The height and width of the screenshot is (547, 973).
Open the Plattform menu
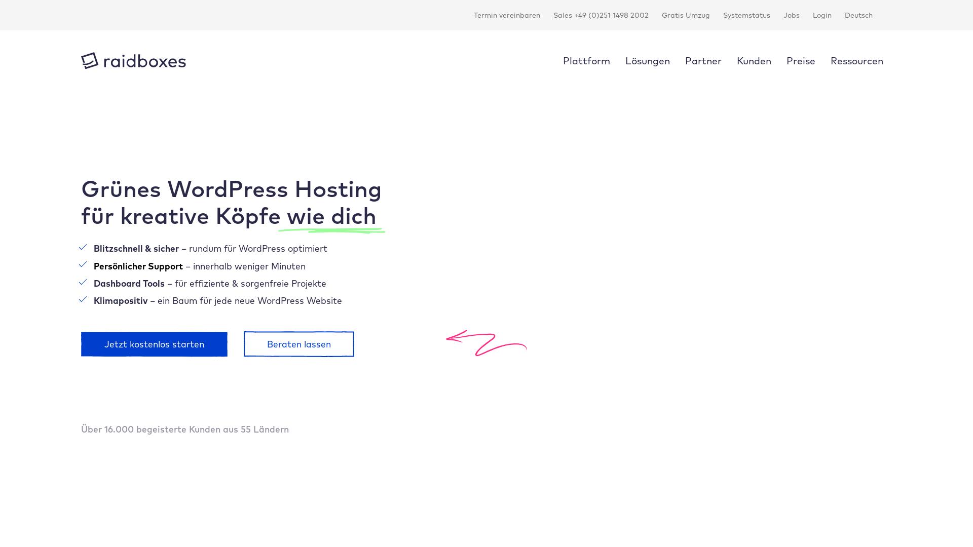pyautogui.click(x=586, y=61)
